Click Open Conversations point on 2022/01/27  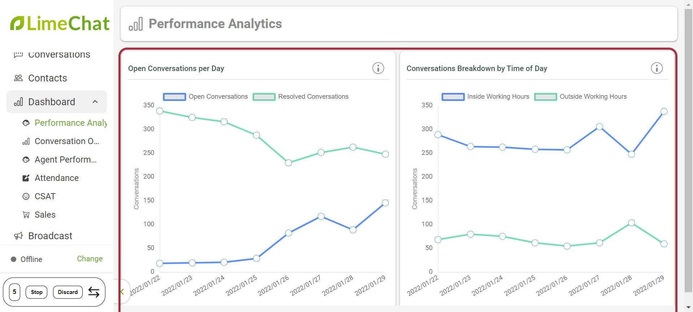tap(321, 217)
